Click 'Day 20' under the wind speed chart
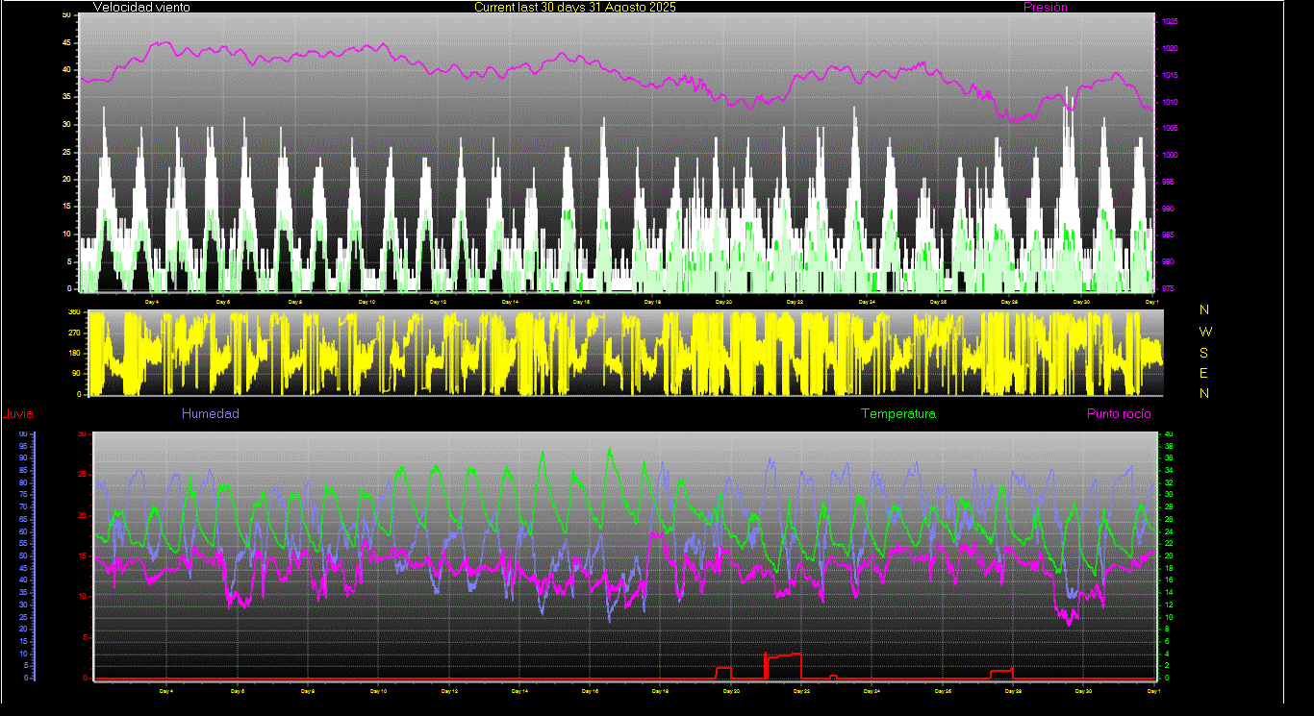The image size is (1314, 716). (x=723, y=302)
